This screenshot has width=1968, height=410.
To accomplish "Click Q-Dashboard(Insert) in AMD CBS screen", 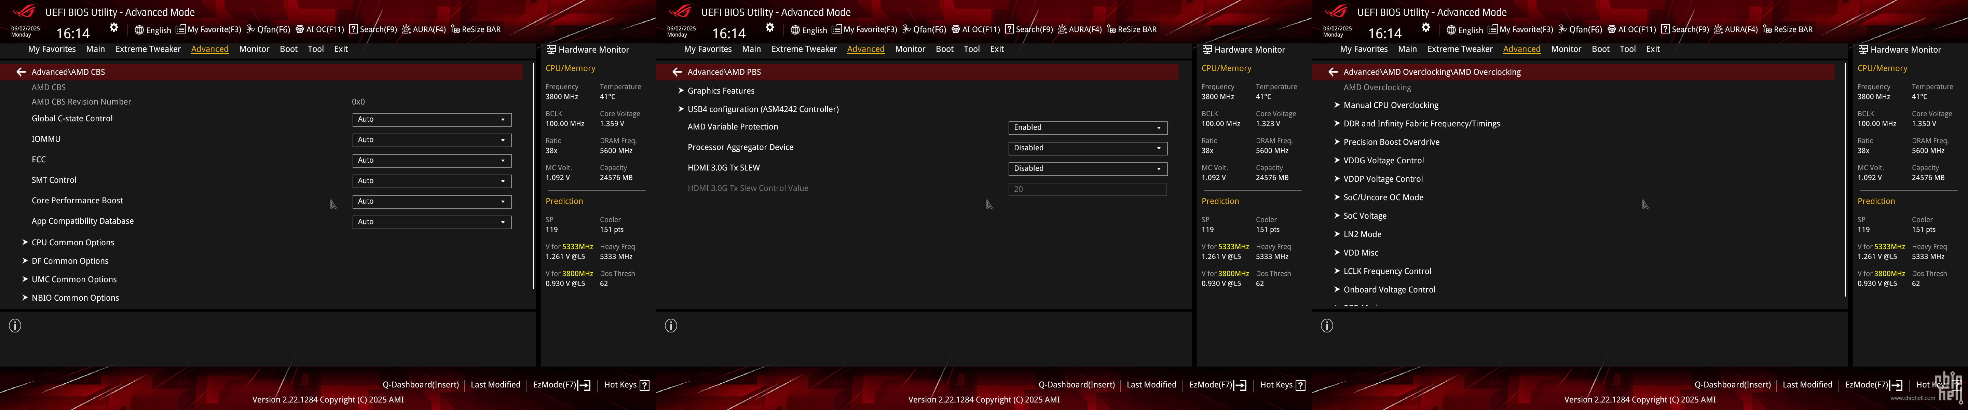I will pyautogui.click(x=421, y=385).
